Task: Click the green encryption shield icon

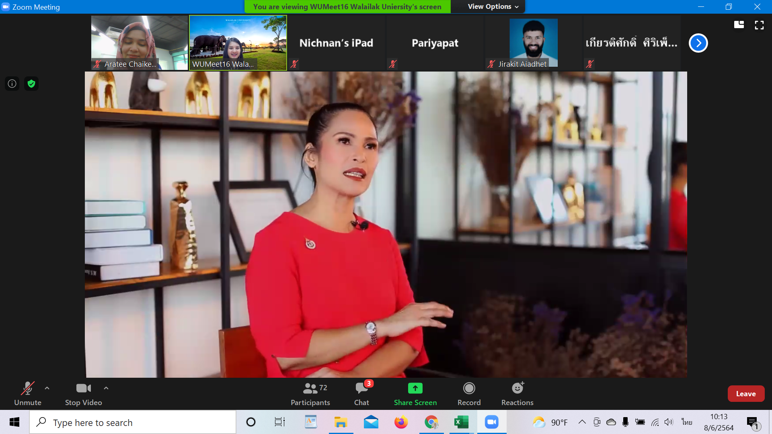Action: tap(31, 84)
